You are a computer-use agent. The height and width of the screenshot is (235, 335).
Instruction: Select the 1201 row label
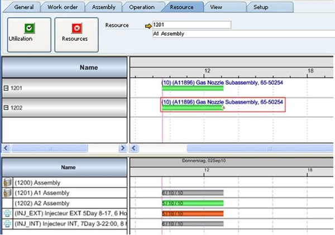coord(16,88)
